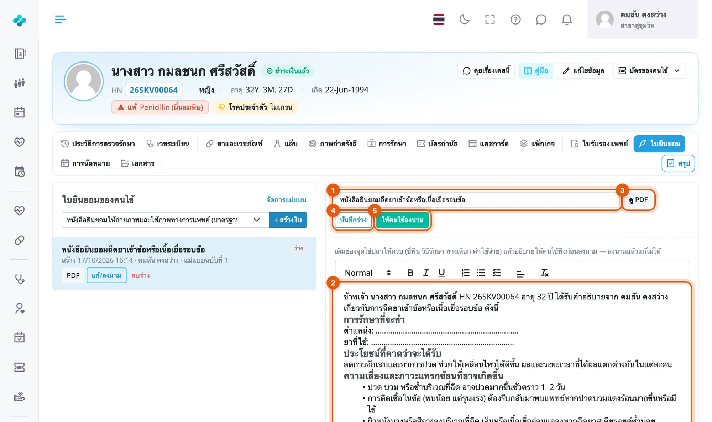Open ประวัติการตรวจรักษา tab
The image size is (712, 422).
tap(98, 144)
